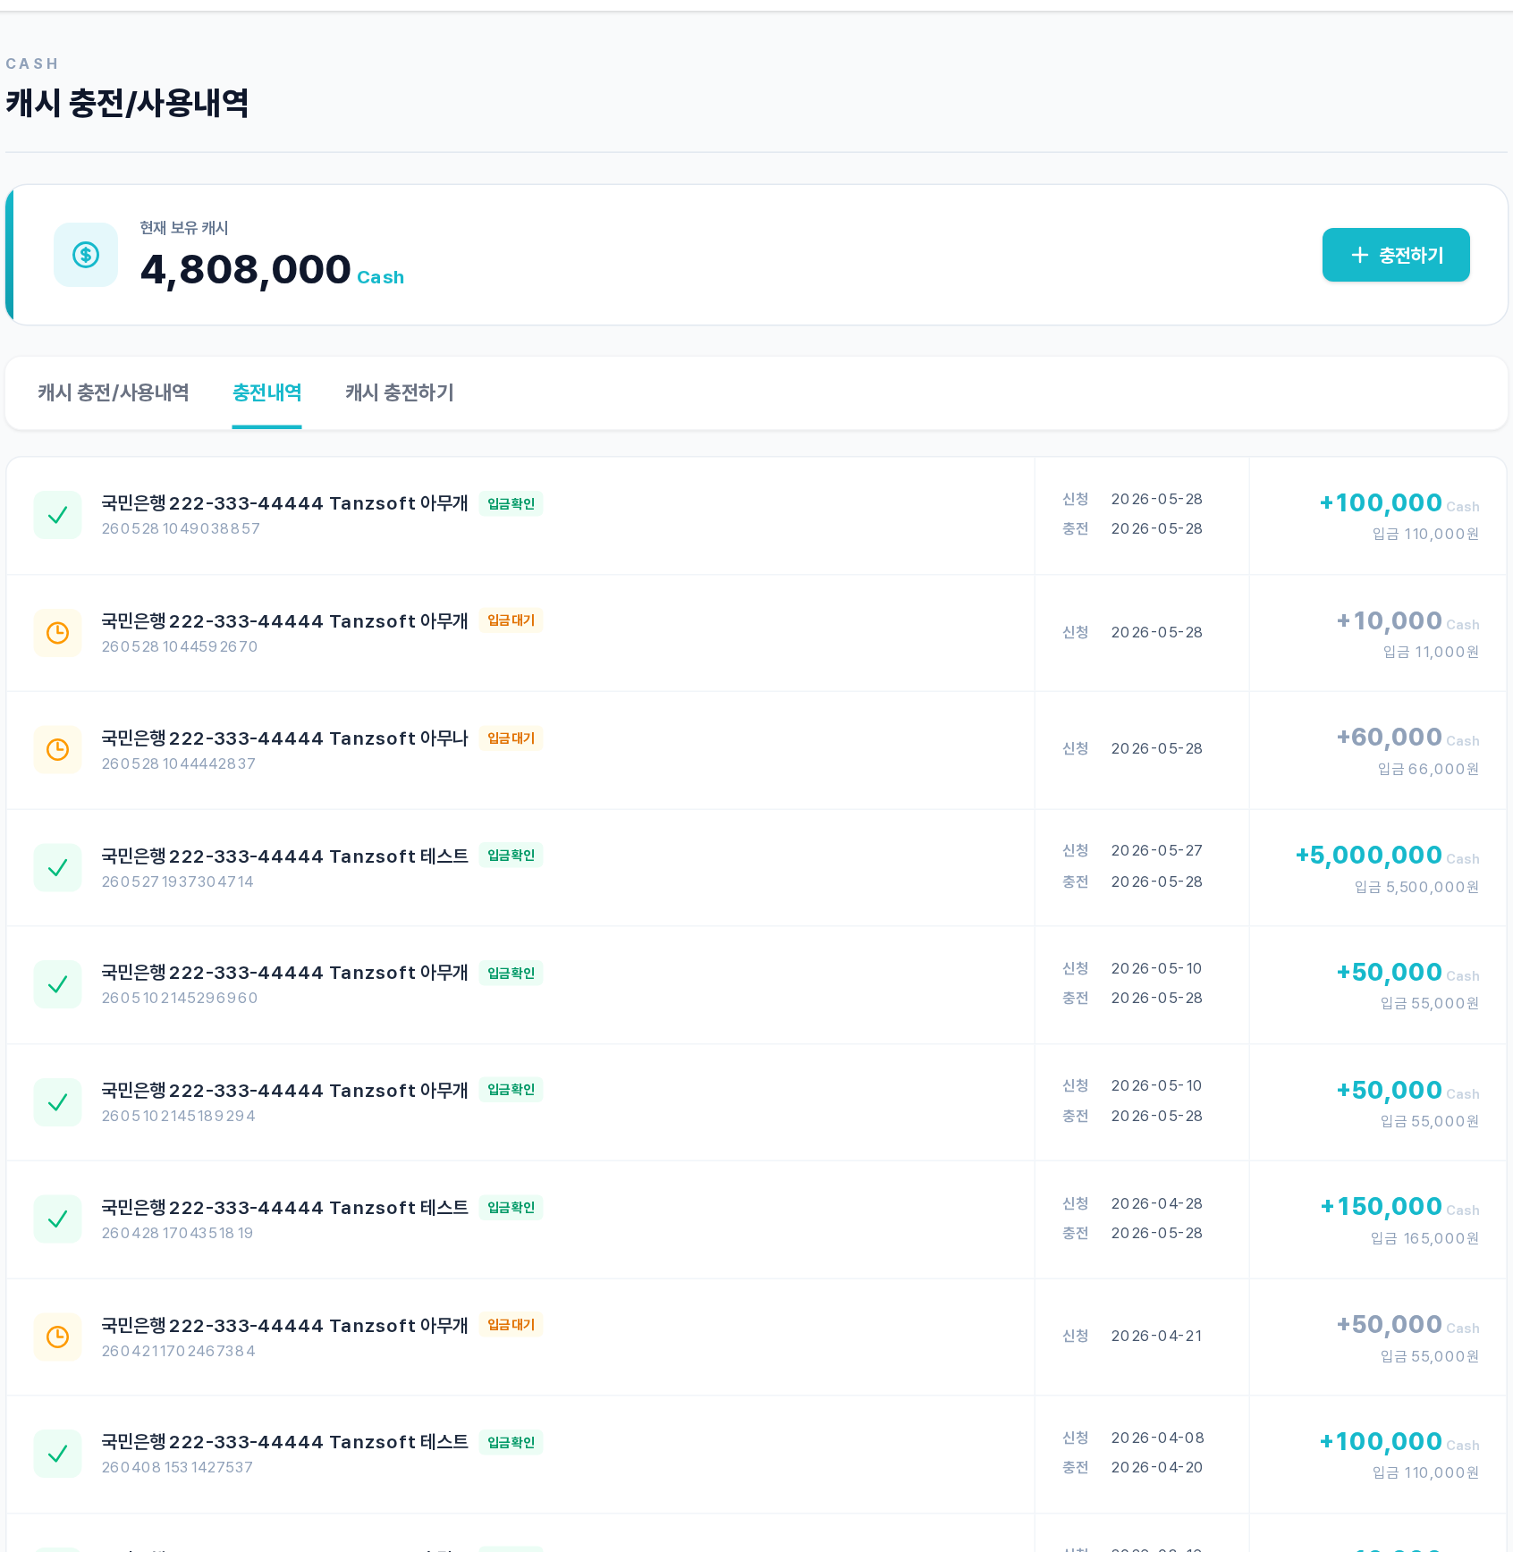The height and width of the screenshot is (1552, 1513).
Task: Click the +10,000 Cash amount
Action: point(1407,621)
